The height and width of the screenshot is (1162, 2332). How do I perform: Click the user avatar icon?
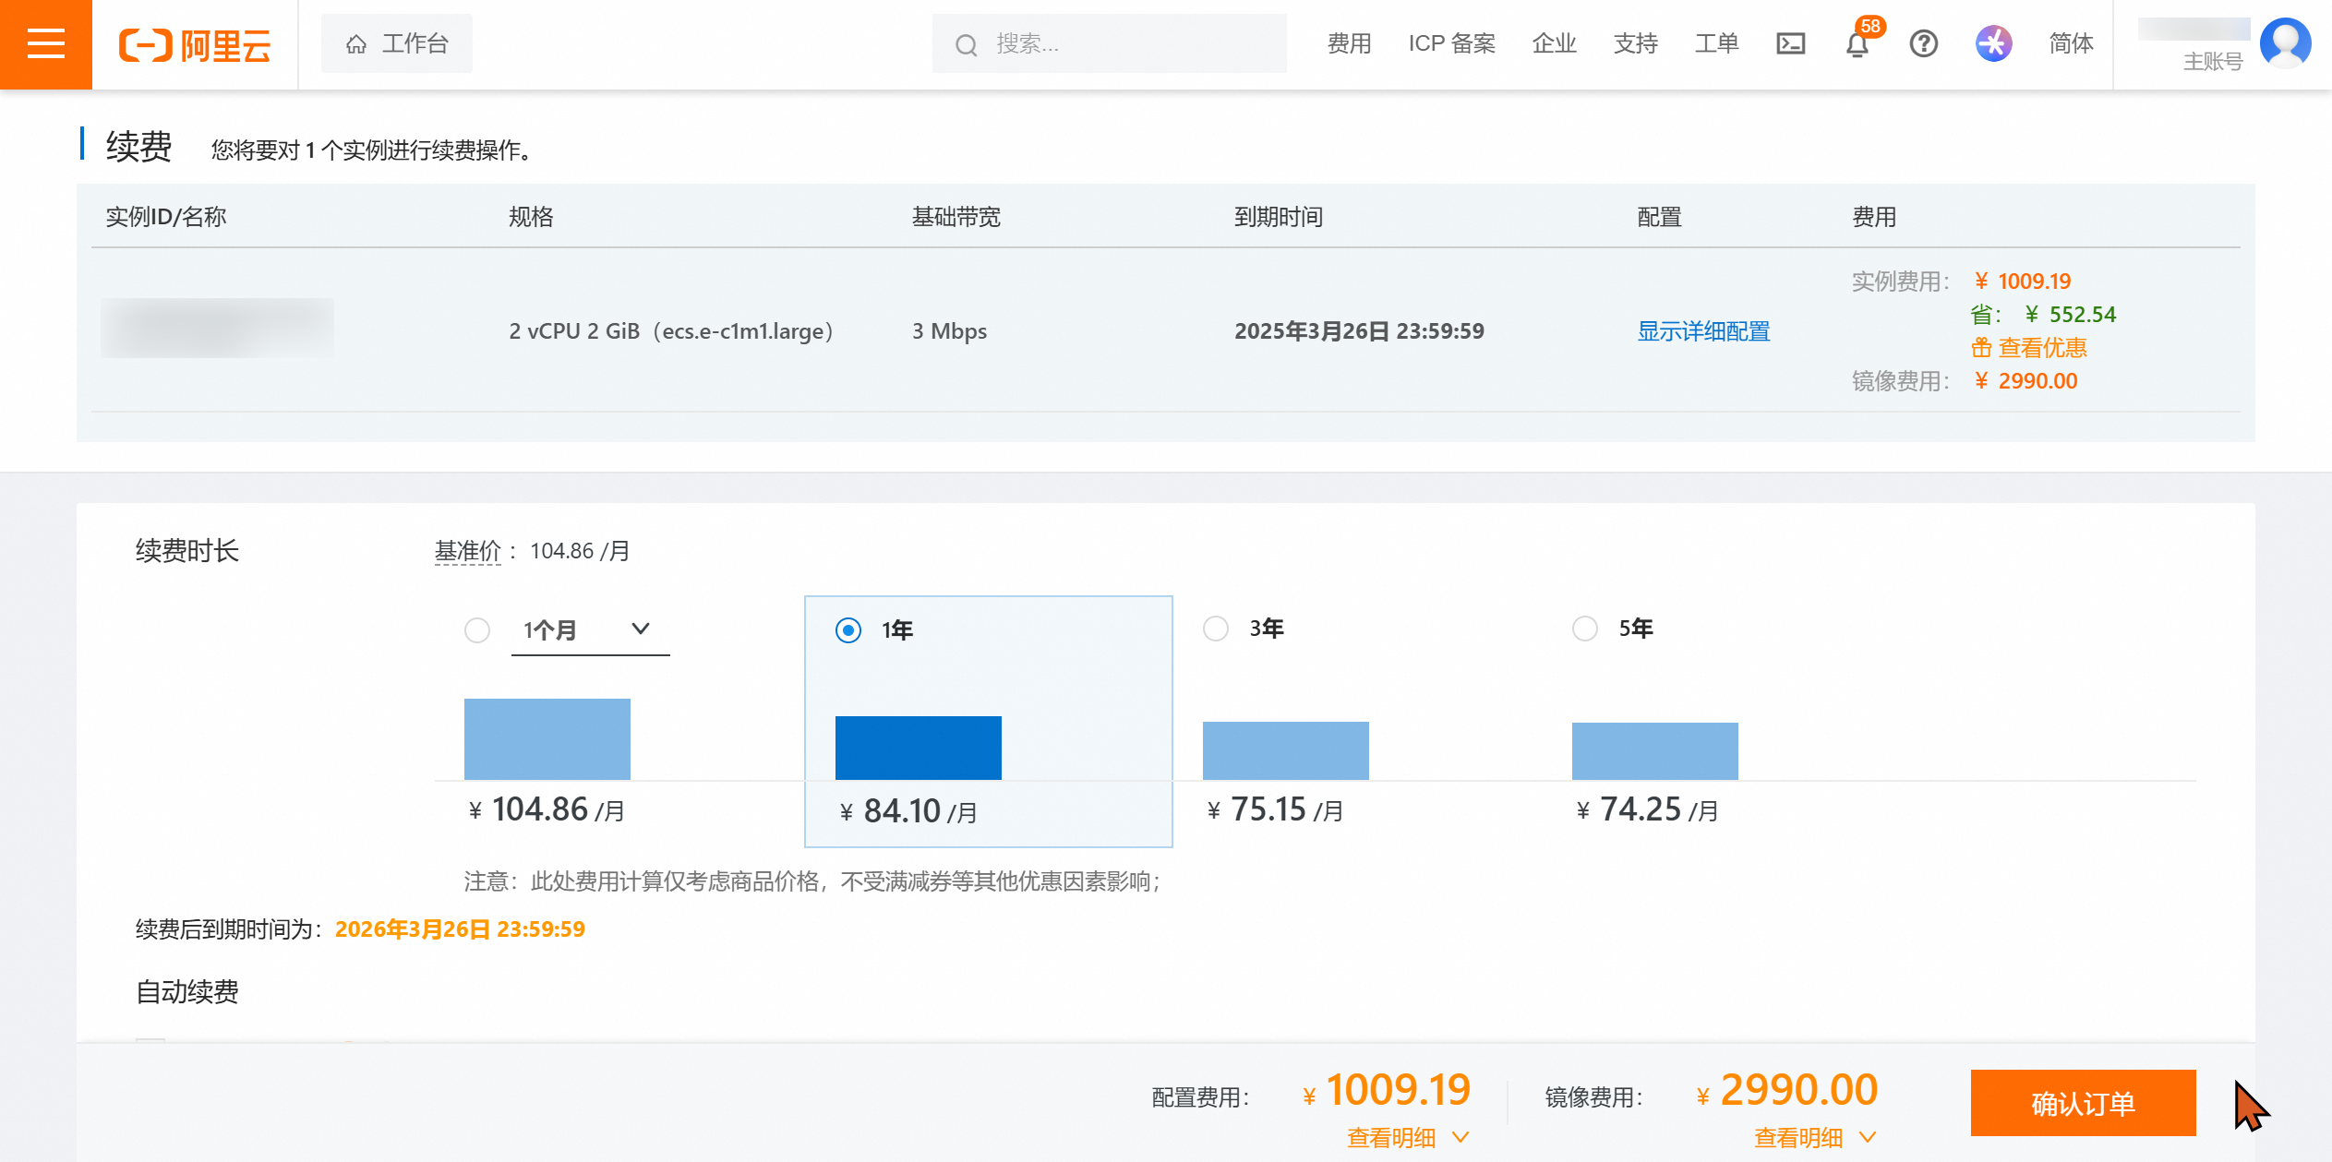pyautogui.click(x=2284, y=43)
